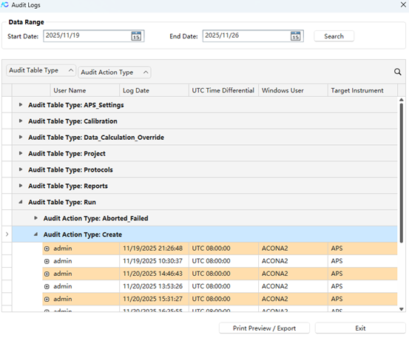The image size is (409, 338).
Task: Select the Audit Table Type: Reports row
Action: tap(204, 186)
